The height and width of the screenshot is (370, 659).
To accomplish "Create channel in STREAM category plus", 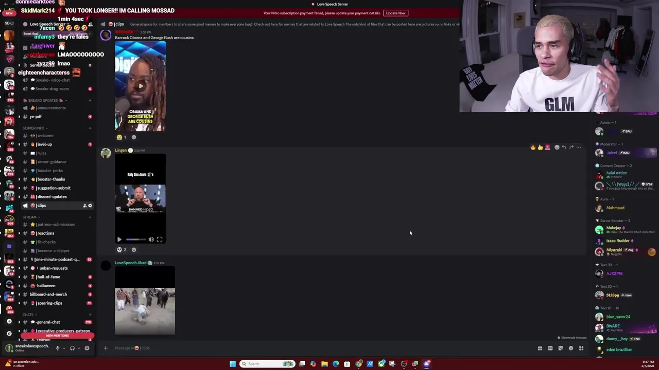I will coord(90,217).
